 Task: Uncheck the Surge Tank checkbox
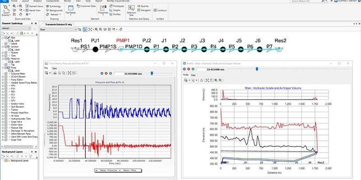(6, 140)
